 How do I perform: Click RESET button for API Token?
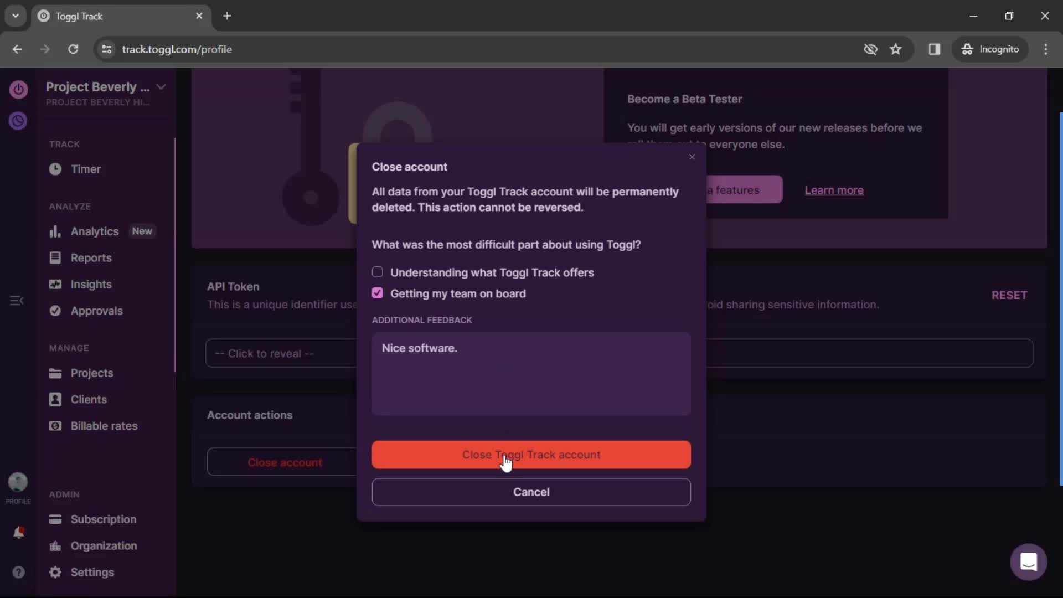click(x=1009, y=295)
